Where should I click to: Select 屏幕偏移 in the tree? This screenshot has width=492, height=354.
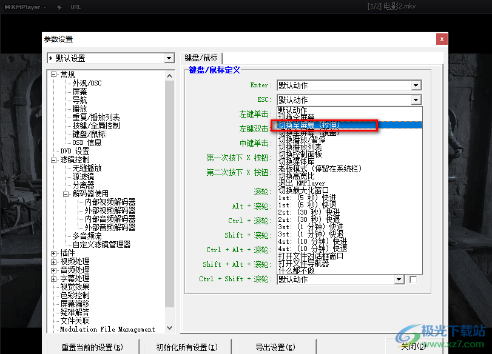pyautogui.click(x=75, y=304)
